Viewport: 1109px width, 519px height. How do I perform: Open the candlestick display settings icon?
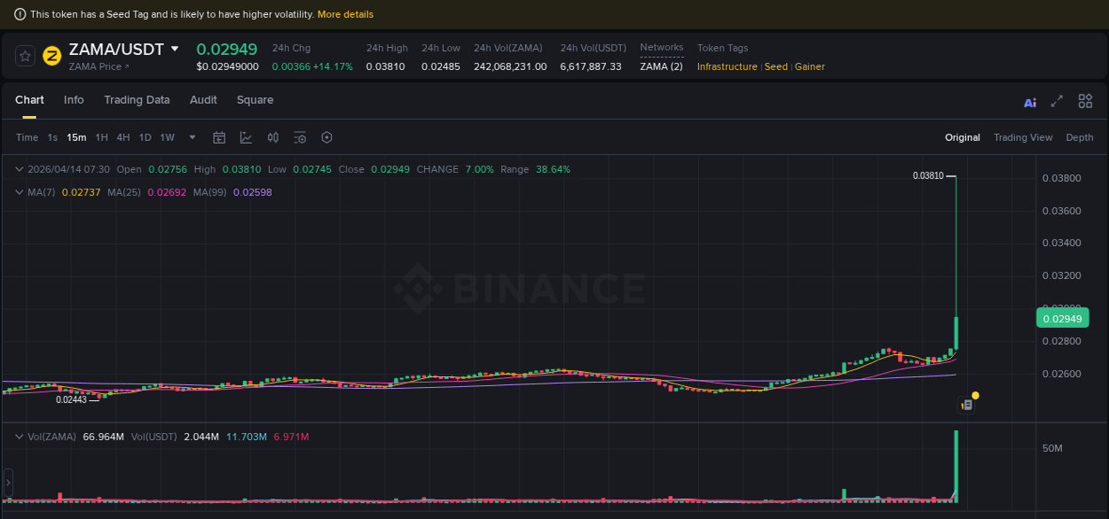pyautogui.click(x=272, y=137)
